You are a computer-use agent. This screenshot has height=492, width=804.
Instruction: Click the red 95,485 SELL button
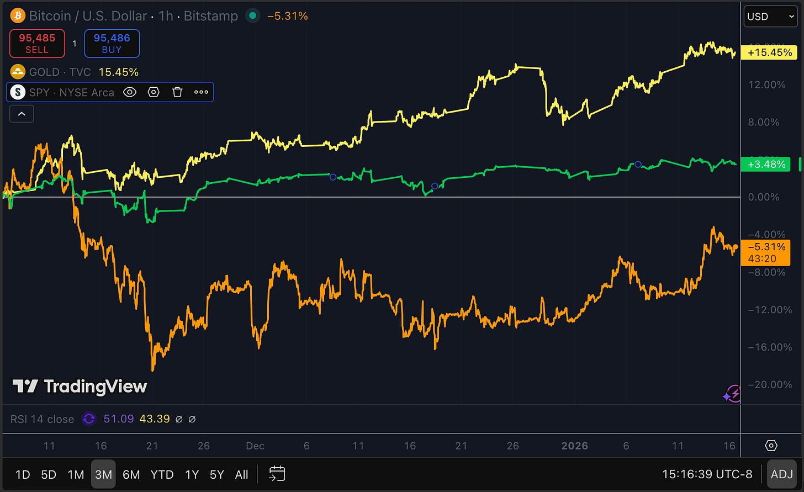[x=37, y=44]
